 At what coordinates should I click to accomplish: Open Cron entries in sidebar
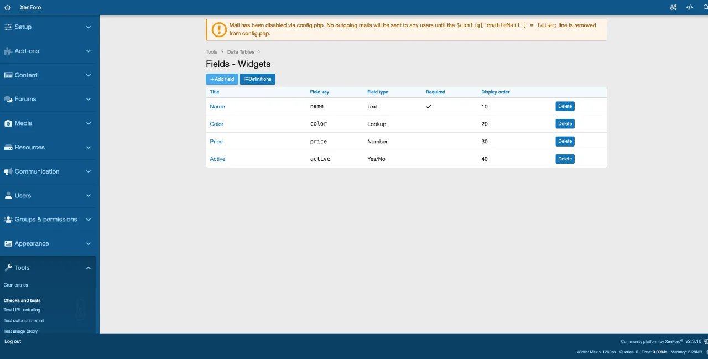click(x=15, y=285)
